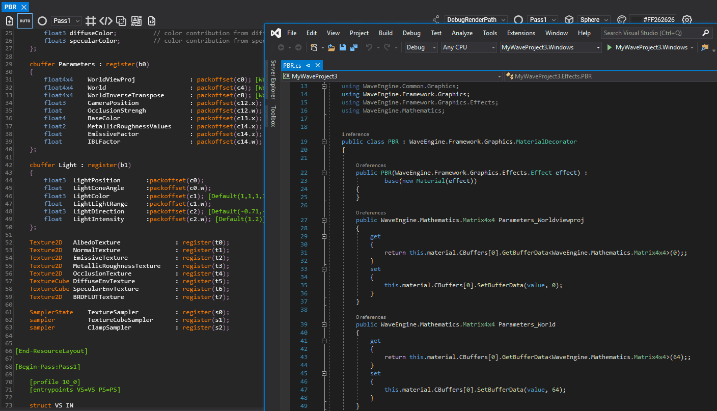The width and height of the screenshot is (717, 411).
Task: Click the cube mesh icon beside Sphere
Action: tap(569, 20)
